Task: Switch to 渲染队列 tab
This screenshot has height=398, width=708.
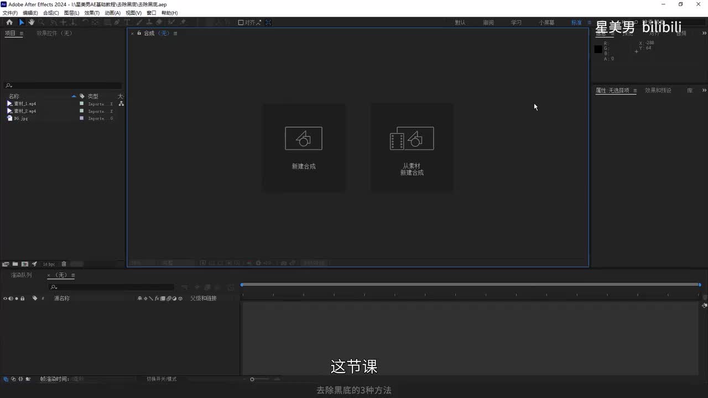Action: [x=21, y=275]
